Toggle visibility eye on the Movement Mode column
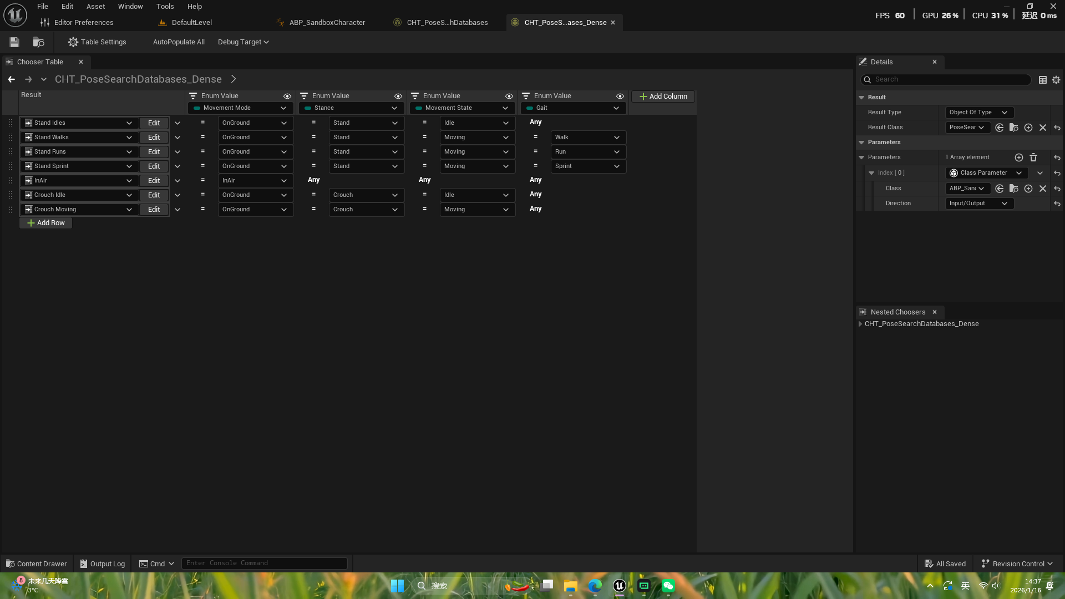Viewport: 1065px width, 599px height. click(x=287, y=96)
